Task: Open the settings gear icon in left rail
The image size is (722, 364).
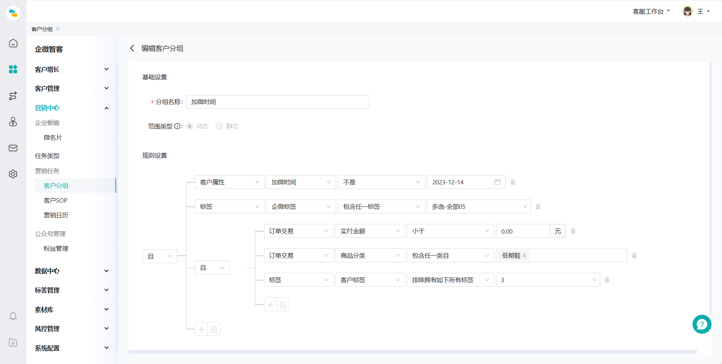Action: pyautogui.click(x=13, y=174)
